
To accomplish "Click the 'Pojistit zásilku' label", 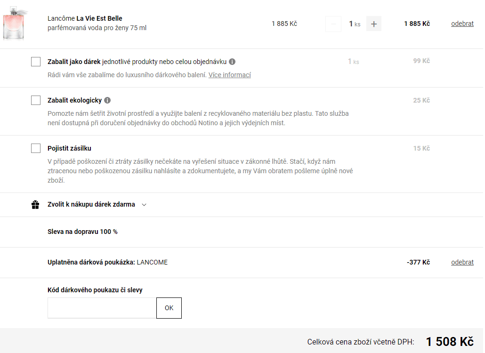I will pos(69,148).
